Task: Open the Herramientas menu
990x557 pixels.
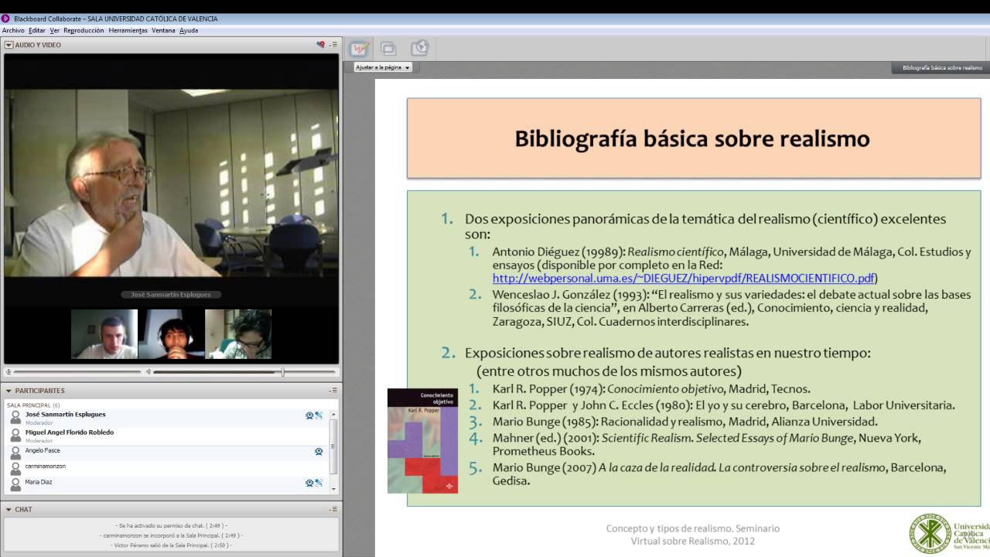Action: pos(128,31)
